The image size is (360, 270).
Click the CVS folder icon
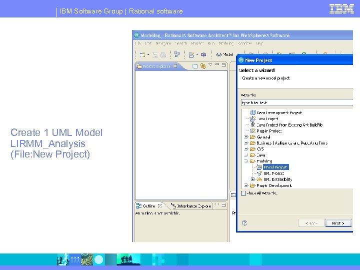[x=253, y=149]
